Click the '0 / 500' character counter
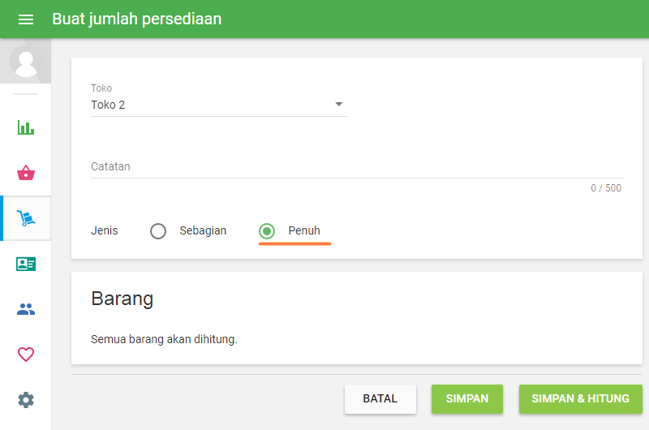This screenshot has height=430, width=649. point(606,188)
